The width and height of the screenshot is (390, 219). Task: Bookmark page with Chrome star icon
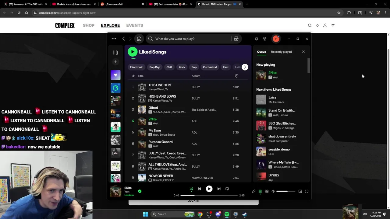coord(339,13)
